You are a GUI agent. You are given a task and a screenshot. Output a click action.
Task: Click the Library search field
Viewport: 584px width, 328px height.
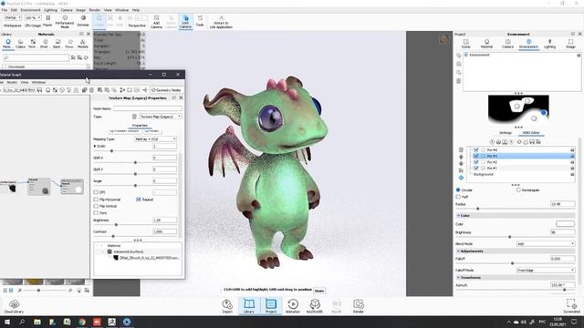pyautogui.click(x=36, y=57)
